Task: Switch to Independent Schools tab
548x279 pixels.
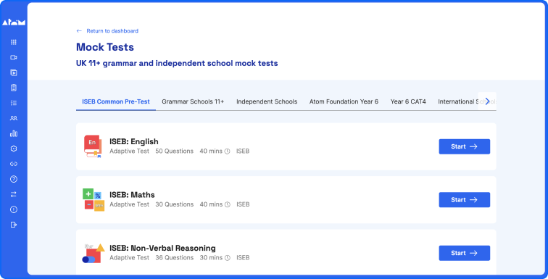Action: (x=267, y=101)
